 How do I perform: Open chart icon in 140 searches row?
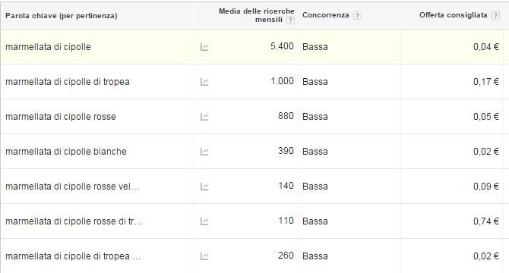(204, 187)
